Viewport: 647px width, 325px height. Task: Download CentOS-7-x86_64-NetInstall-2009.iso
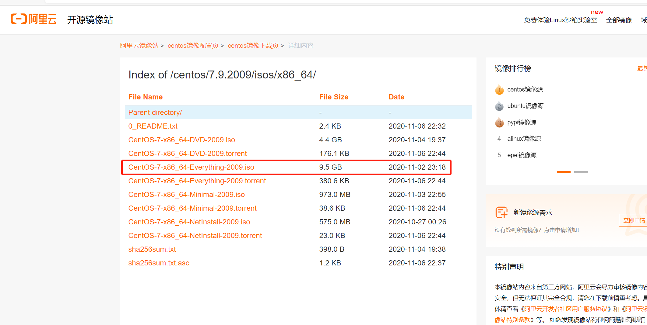pyautogui.click(x=189, y=222)
